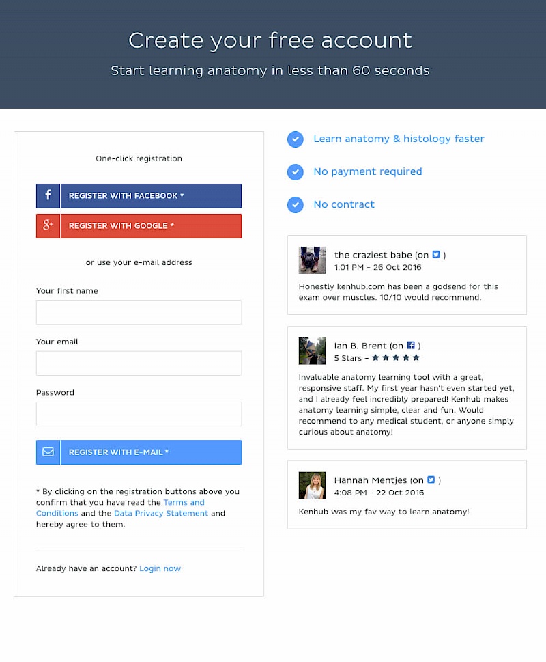546x662 pixels.
Task: Click Hannah Mentjes' profile photo
Action: pyautogui.click(x=312, y=486)
